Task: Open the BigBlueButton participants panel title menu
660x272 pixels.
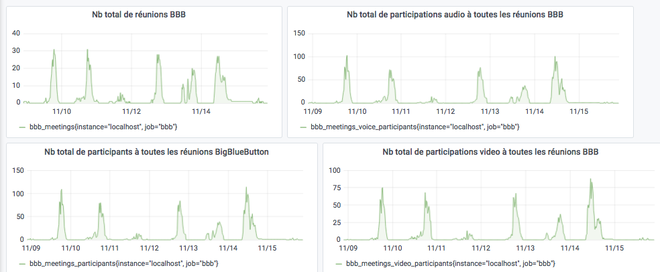Action: (x=161, y=152)
